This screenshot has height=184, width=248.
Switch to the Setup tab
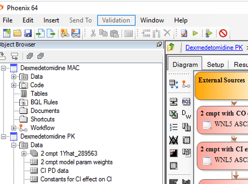tap(215, 65)
